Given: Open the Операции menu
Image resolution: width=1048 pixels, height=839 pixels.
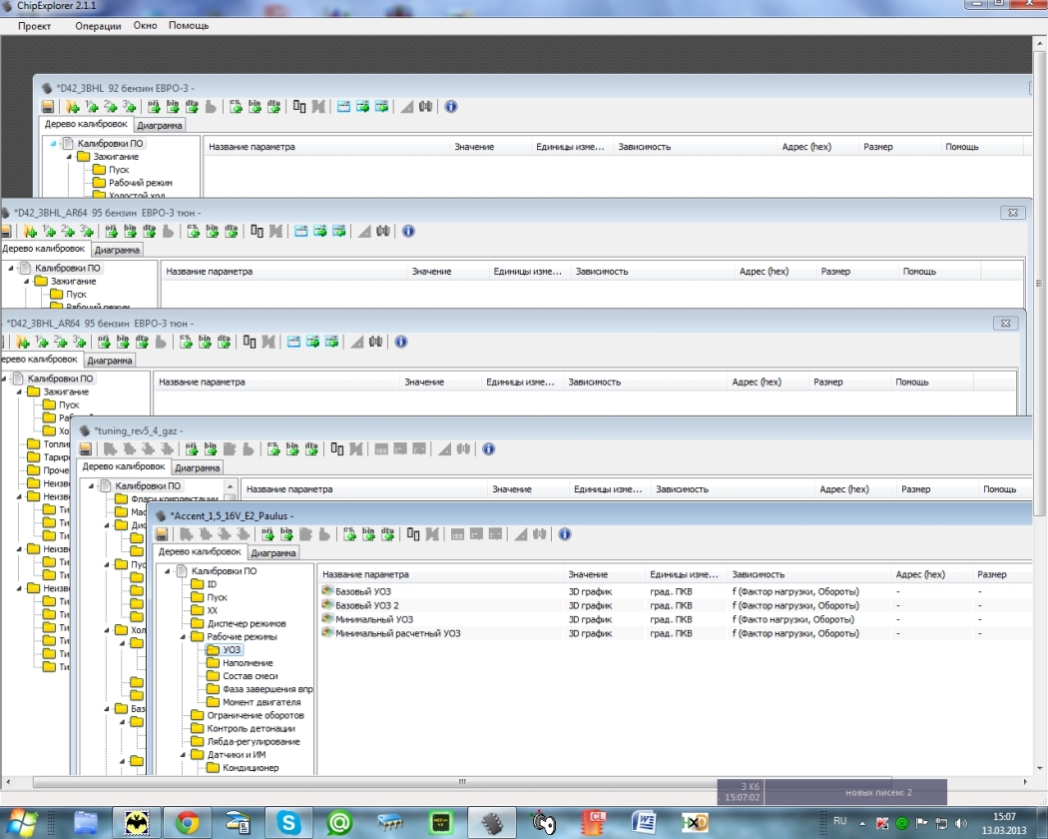Looking at the screenshot, I should tap(98, 26).
